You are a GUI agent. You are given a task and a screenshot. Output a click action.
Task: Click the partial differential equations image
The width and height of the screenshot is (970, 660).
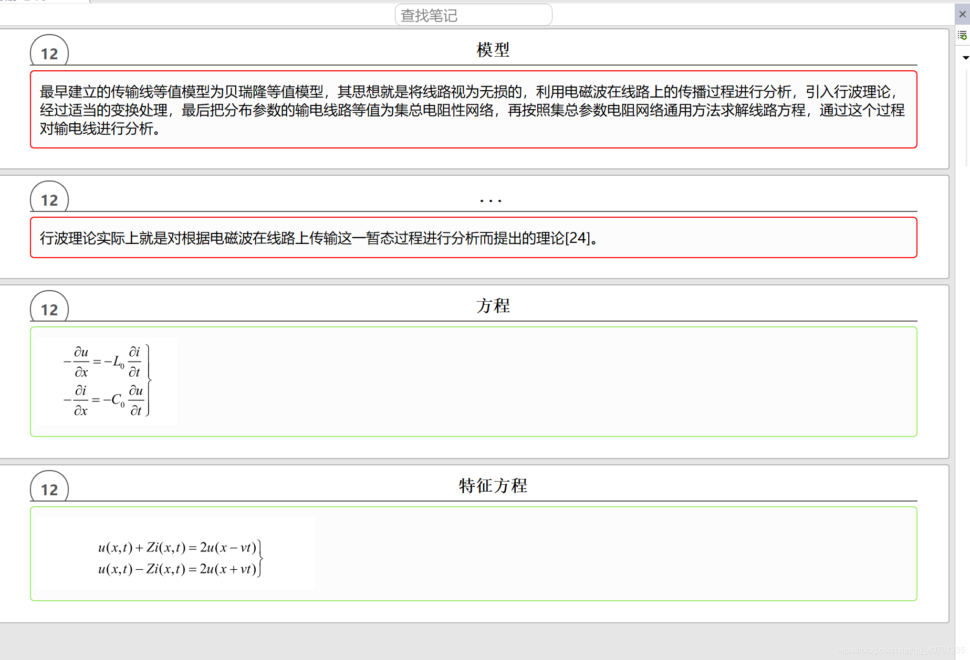[108, 381]
